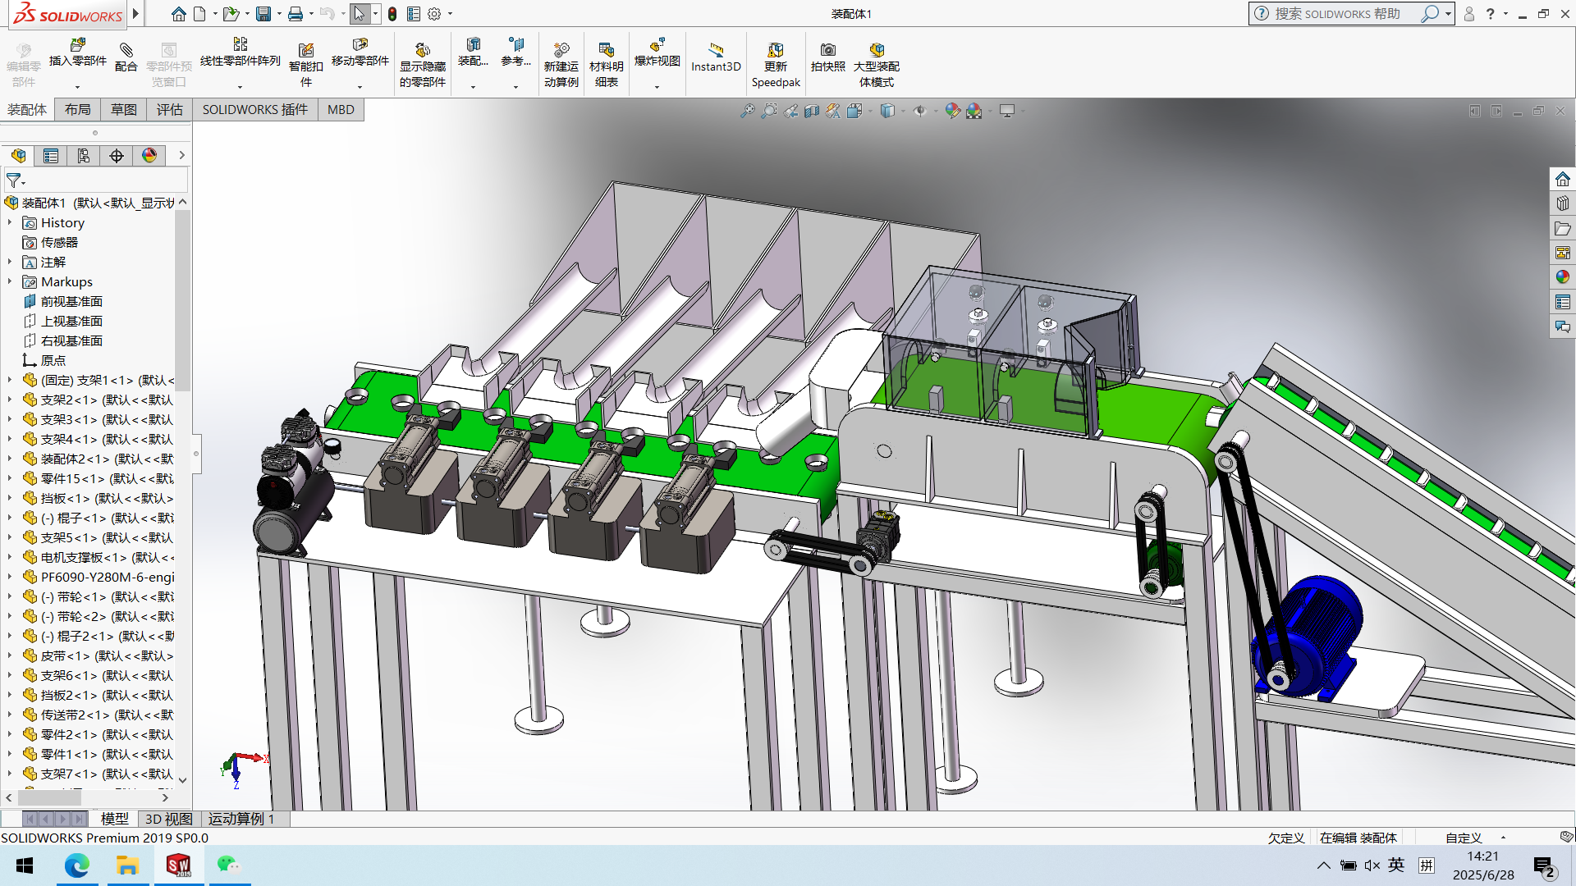This screenshot has width=1576, height=886.
Task: Open the 运动算例 1 motion study tab
Action: point(241,819)
